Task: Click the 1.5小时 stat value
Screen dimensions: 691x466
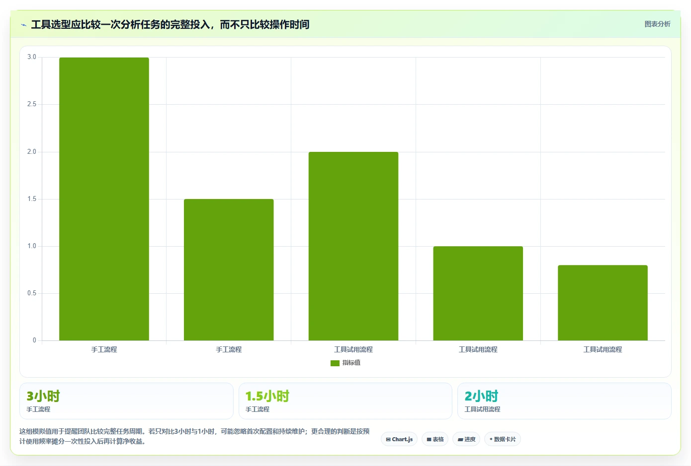Action: [267, 396]
